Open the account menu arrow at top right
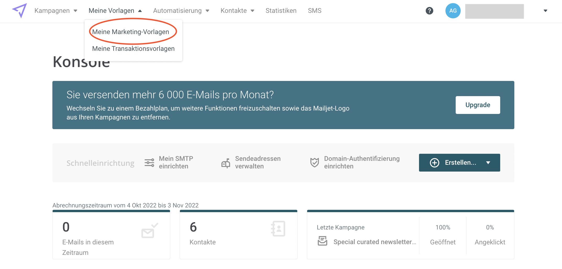562x269 pixels. 545,11
